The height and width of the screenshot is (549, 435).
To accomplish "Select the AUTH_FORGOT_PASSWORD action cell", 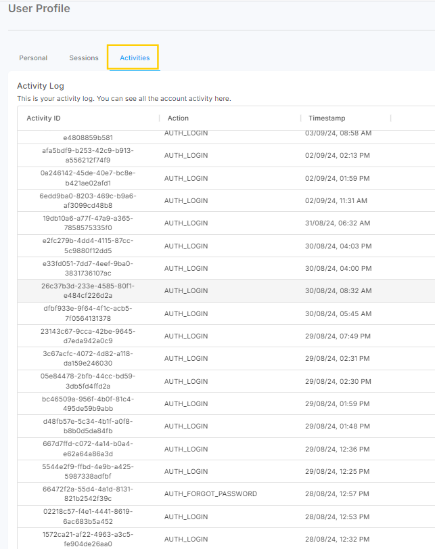I will pyautogui.click(x=210, y=494).
